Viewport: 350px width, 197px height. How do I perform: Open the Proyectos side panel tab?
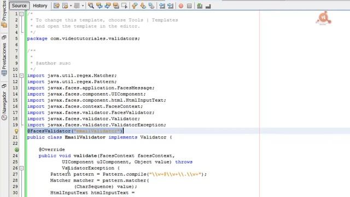click(x=4, y=14)
